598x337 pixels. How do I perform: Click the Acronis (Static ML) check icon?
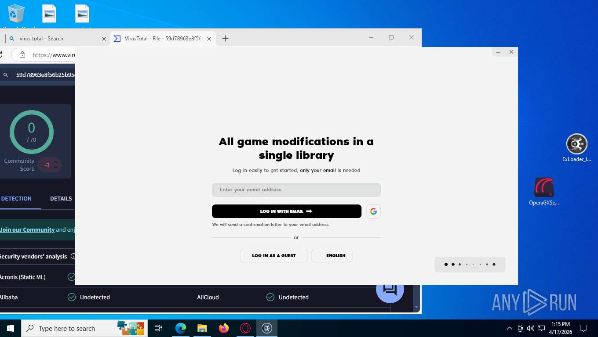click(71, 277)
